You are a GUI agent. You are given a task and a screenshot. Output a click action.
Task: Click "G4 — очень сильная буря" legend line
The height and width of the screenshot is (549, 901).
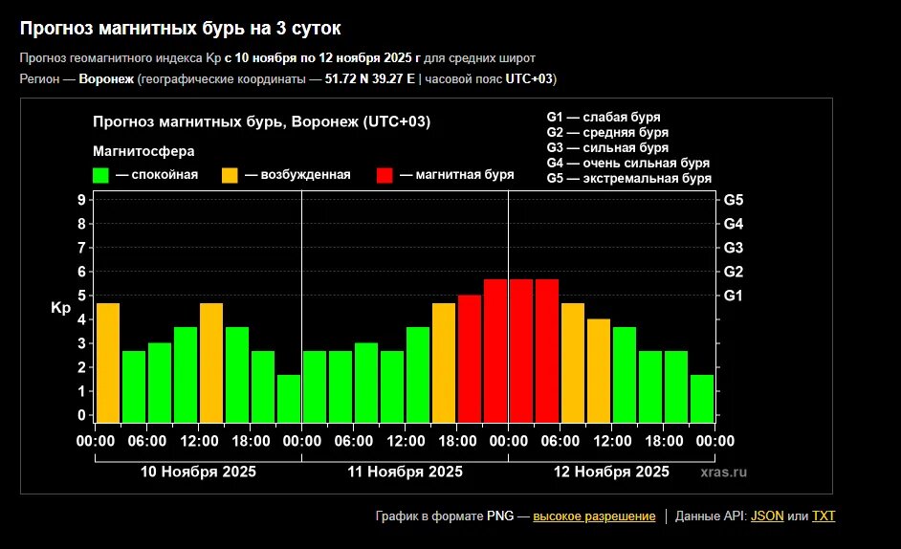628,164
